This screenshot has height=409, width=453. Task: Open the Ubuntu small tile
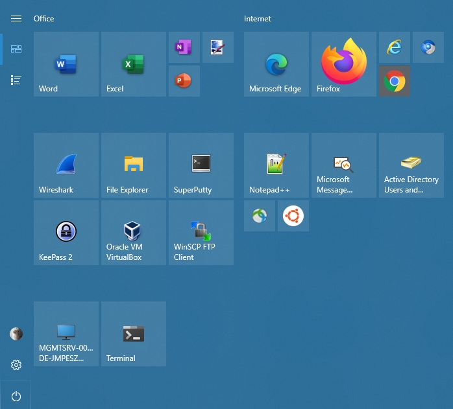(293, 216)
